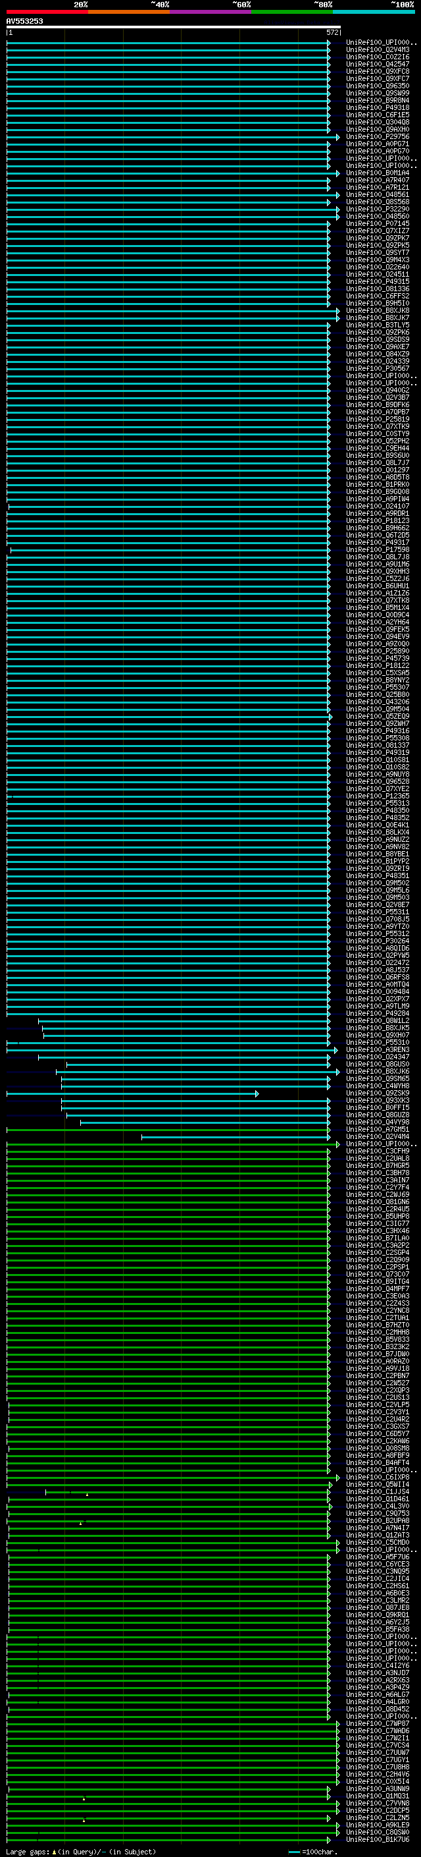Select hit label UniRef100_P07145
The height and width of the screenshot is (1857, 421).
378,223
